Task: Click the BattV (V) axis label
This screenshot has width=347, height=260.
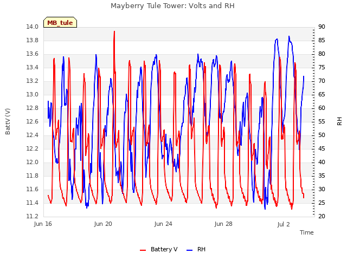Action: (x=8, y=121)
